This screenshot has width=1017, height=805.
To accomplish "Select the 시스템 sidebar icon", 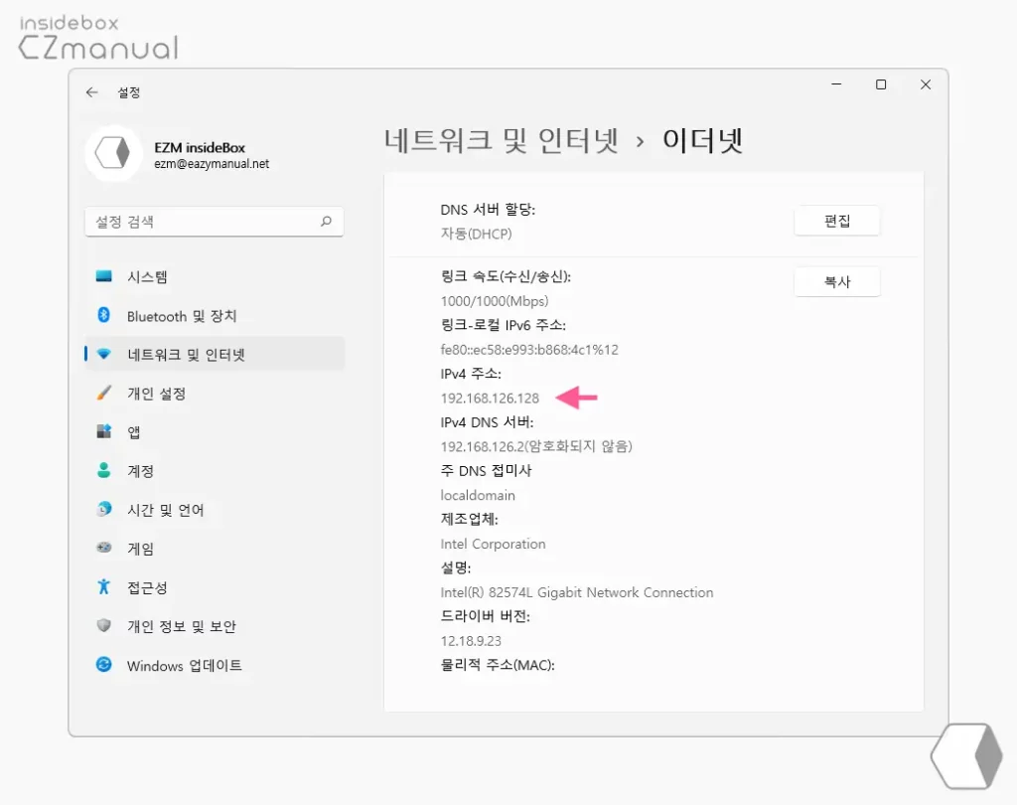I will point(102,277).
